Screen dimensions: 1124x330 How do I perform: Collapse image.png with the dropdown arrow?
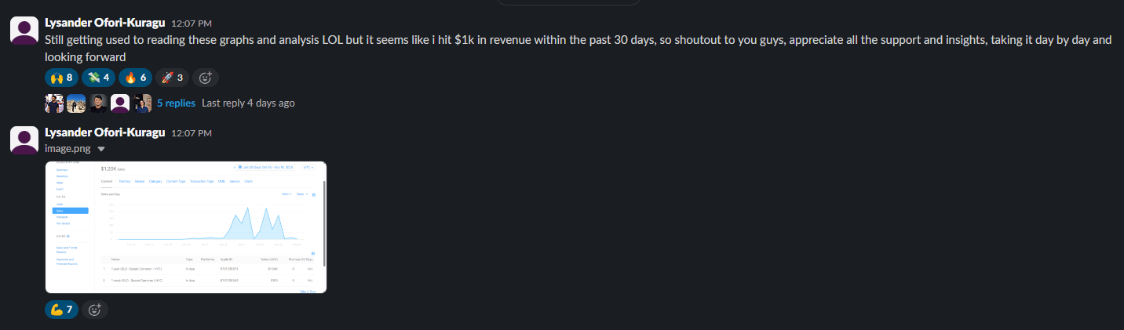tap(101, 148)
